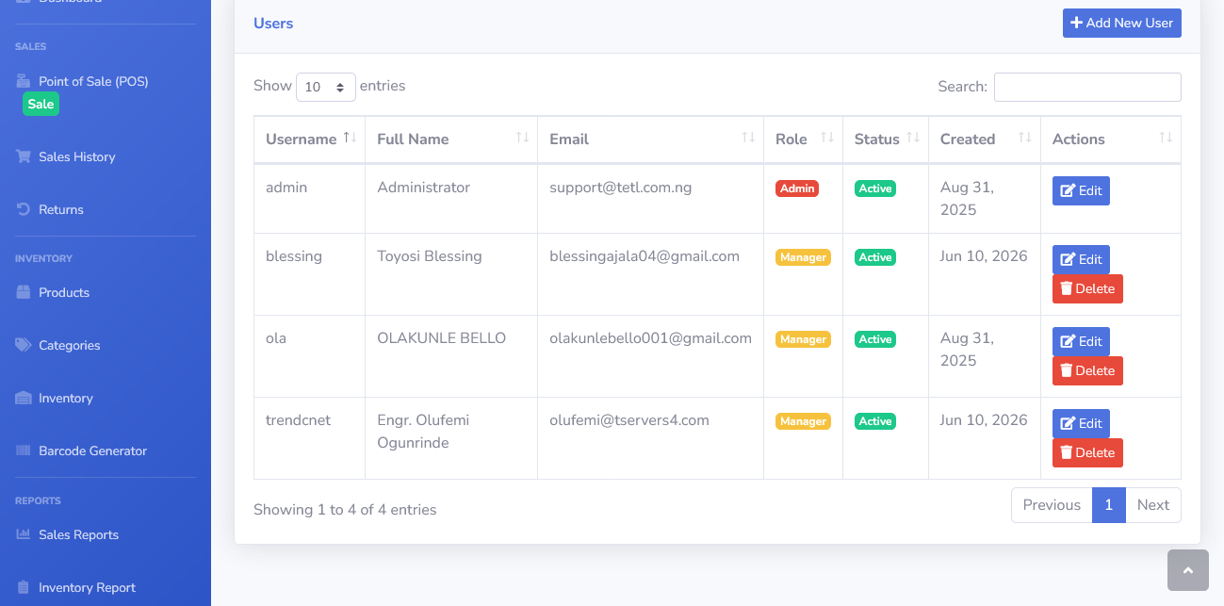Click the Inventory warehouse icon
The width and height of the screenshot is (1224, 606).
(x=24, y=398)
